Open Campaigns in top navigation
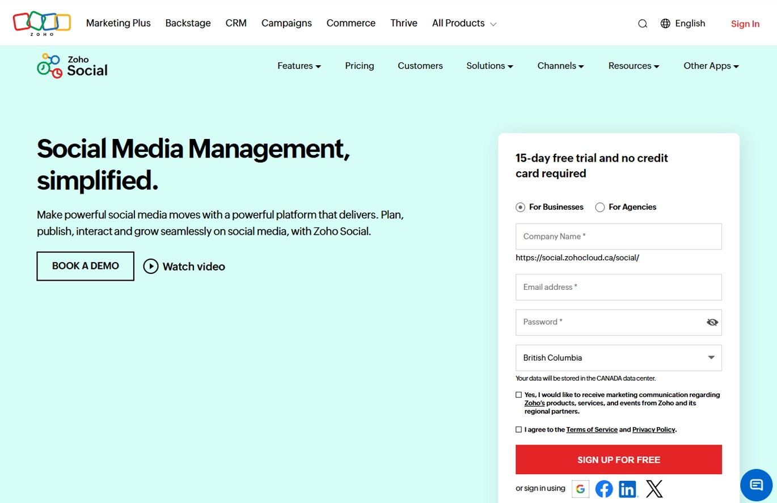The image size is (777, 503). point(286,23)
